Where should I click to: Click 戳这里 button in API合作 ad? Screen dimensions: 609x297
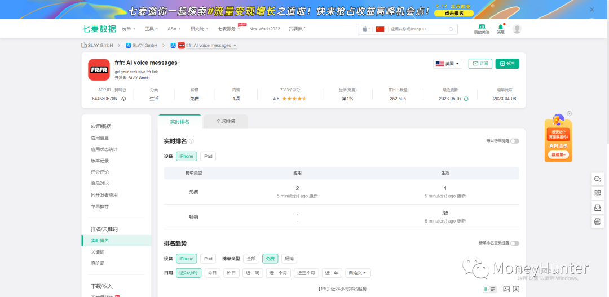[x=558, y=154]
